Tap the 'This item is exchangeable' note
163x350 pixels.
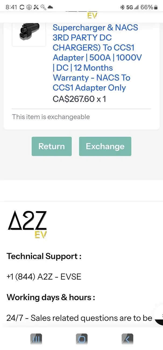(51, 117)
